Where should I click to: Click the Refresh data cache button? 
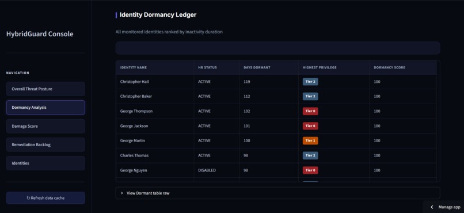(x=45, y=198)
